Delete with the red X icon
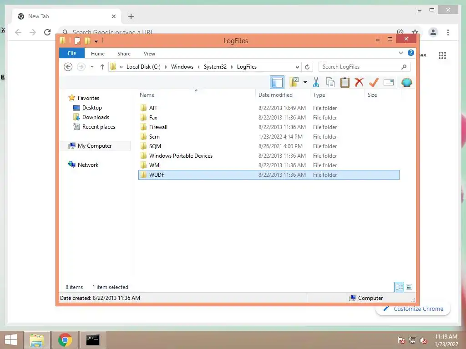The height and width of the screenshot is (349, 466). point(359,82)
